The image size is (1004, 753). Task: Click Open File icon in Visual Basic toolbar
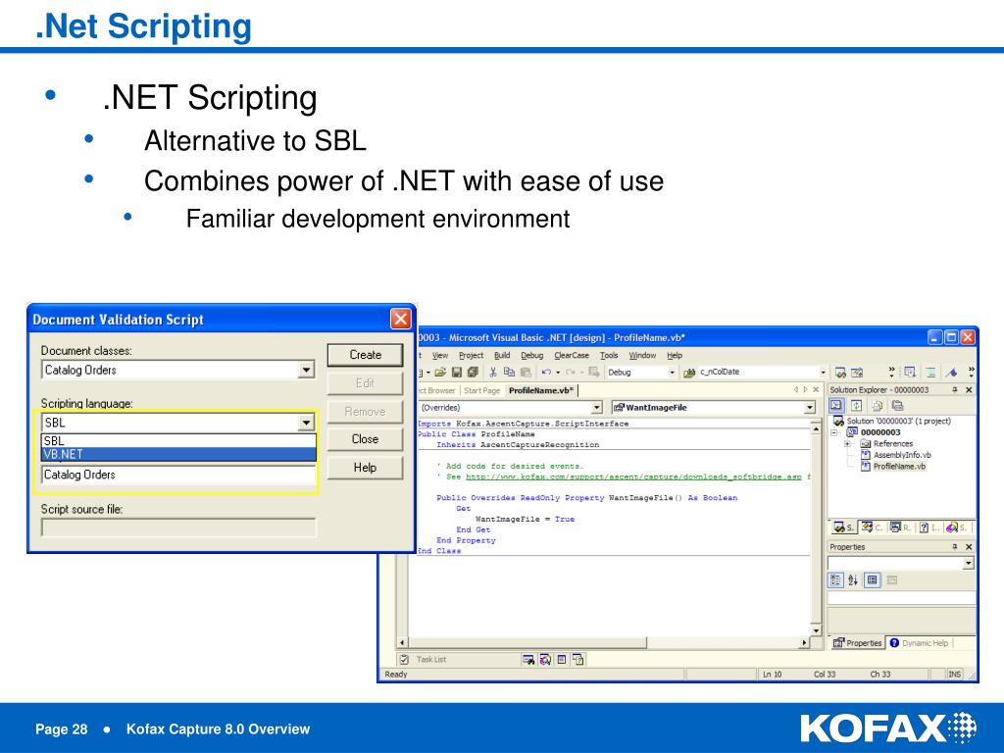[x=440, y=372]
